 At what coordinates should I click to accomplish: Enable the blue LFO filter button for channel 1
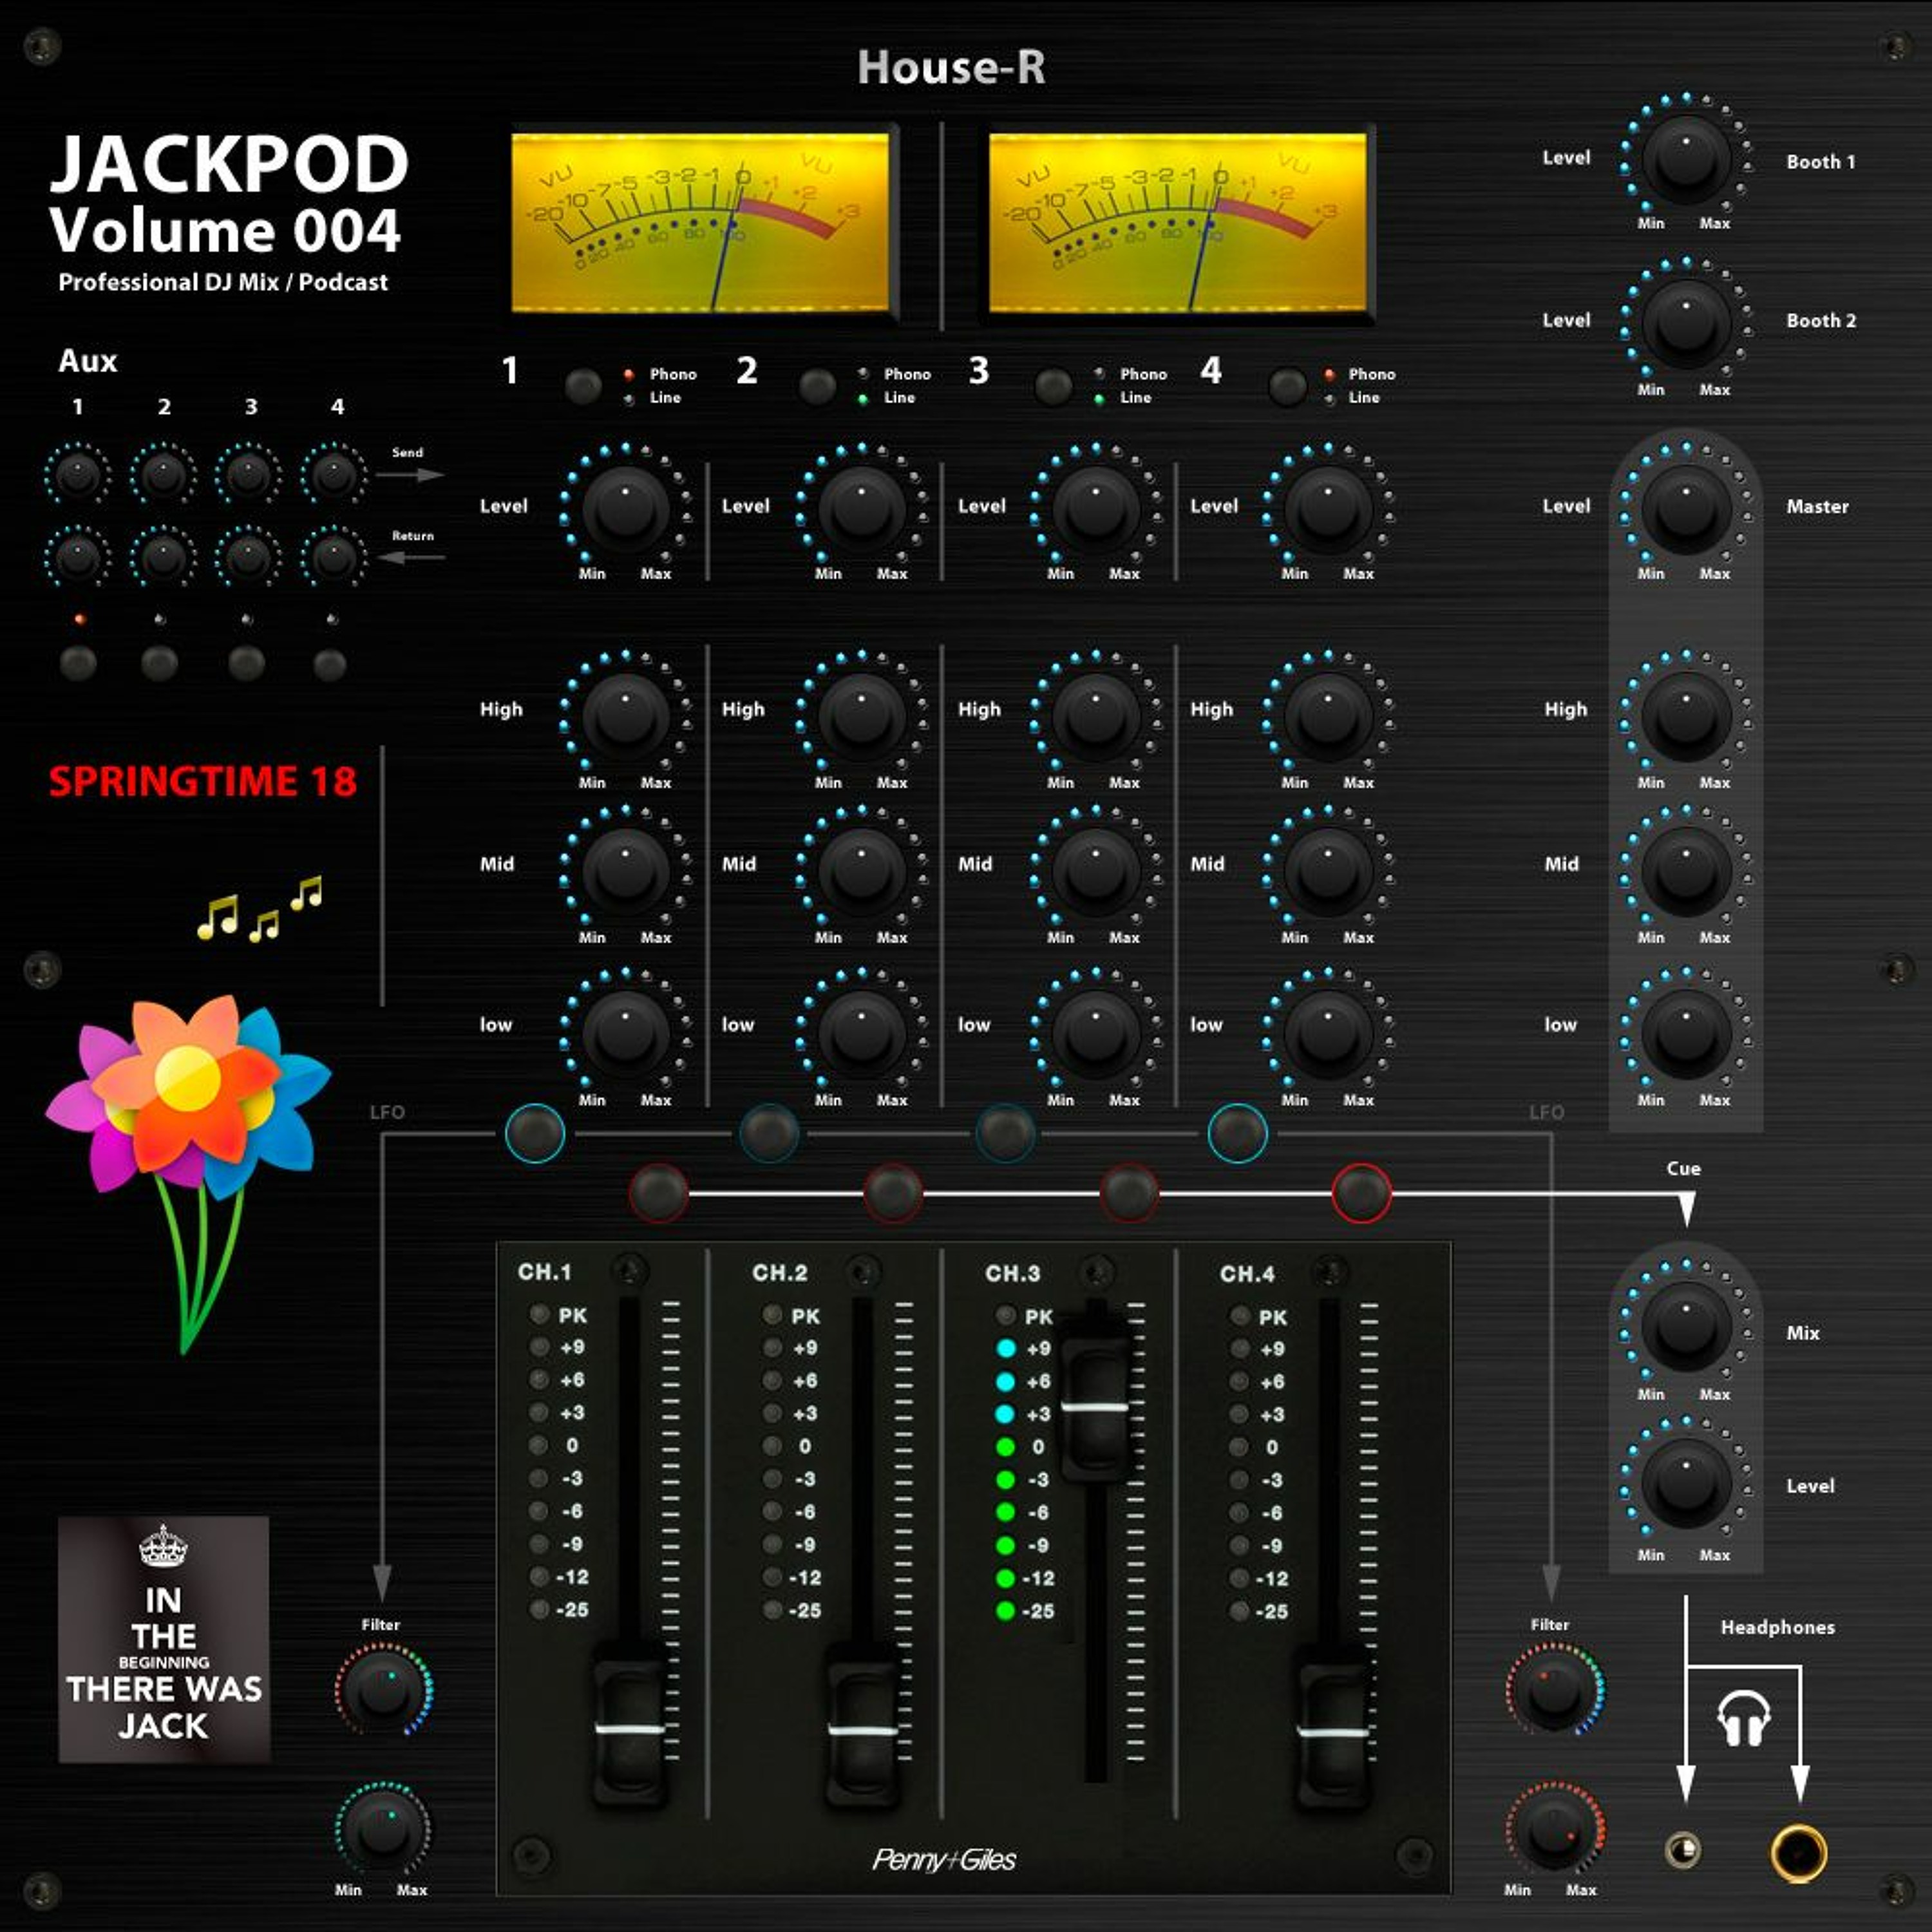pos(535,1133)
